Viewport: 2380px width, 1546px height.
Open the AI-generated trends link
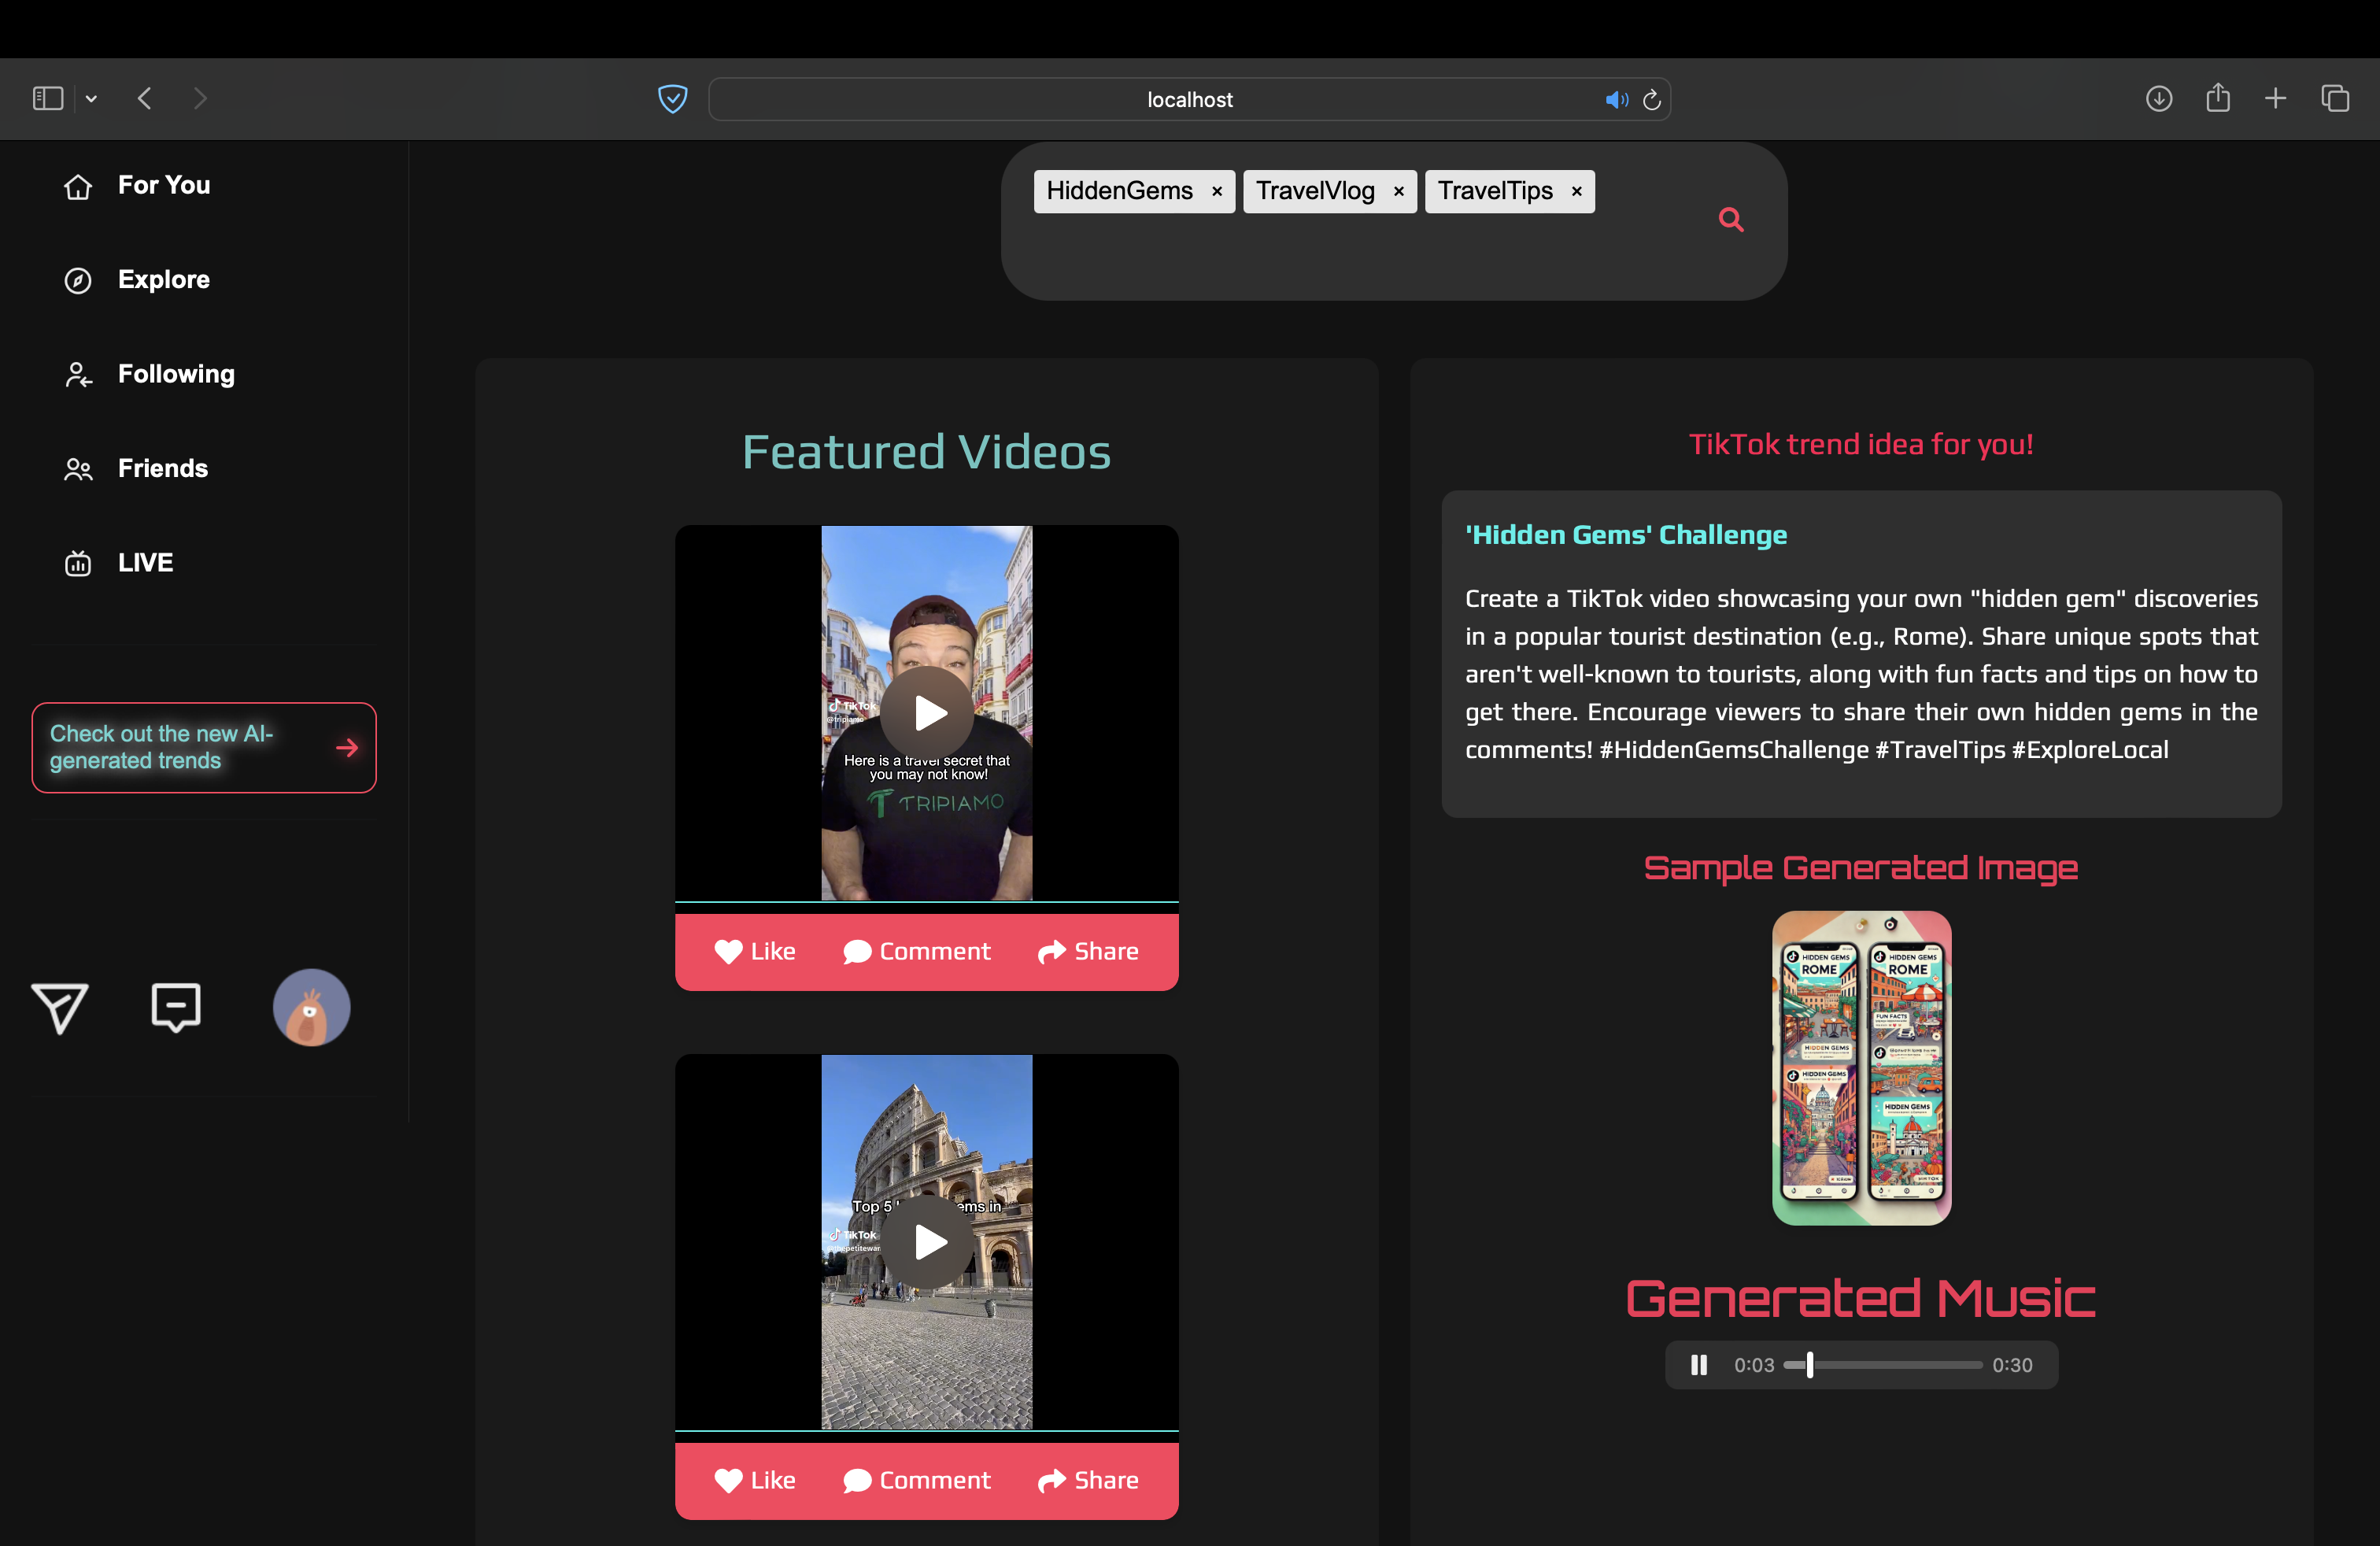[204, 747]
